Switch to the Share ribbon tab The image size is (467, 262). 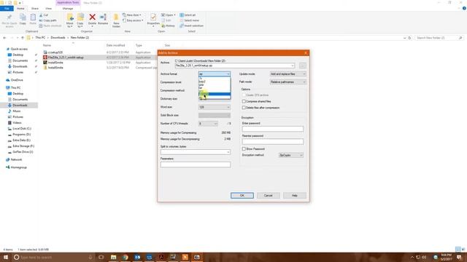(x=35, y=9)
